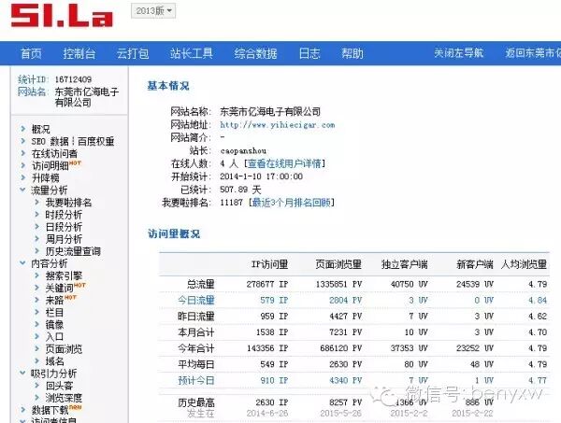The height and width of the screenshot is (423, 561).
Task: Open 页面浏览 sidebar item
Action: click(64, 349)
